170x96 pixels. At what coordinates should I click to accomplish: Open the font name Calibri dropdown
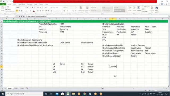(26, 8)
